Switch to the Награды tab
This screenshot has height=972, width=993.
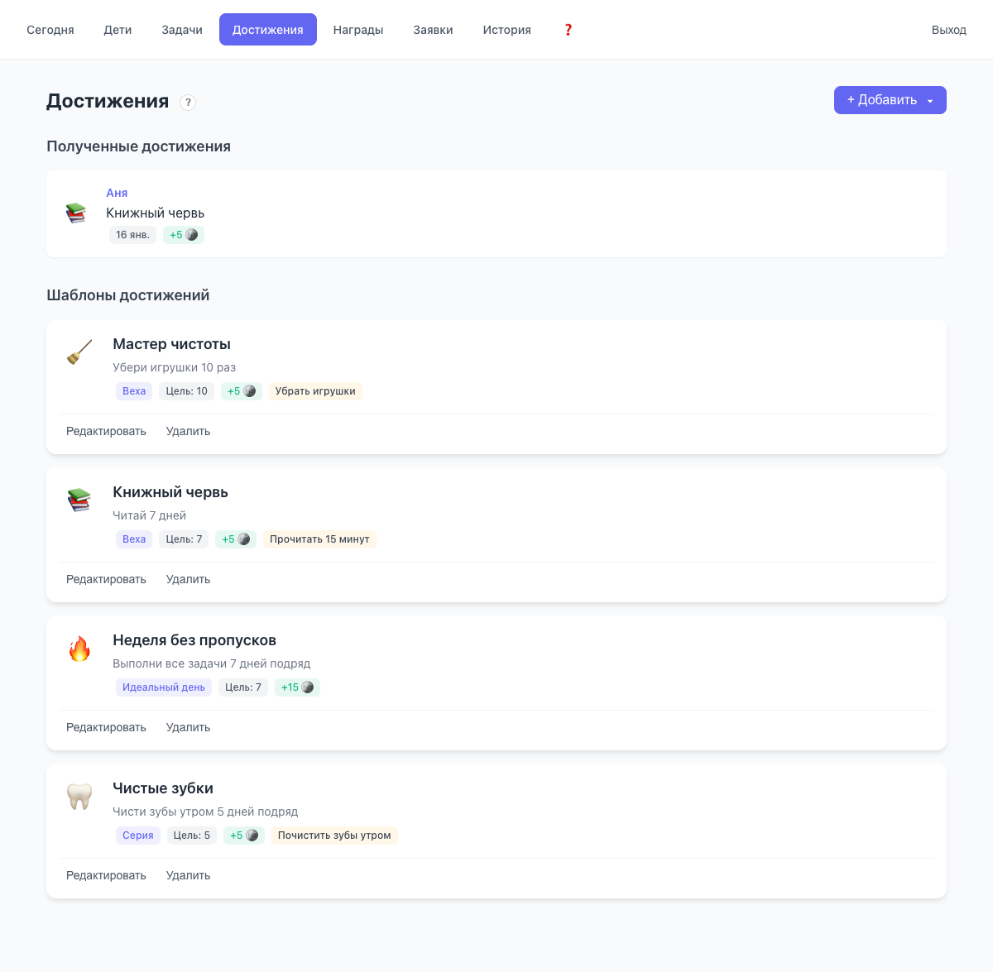coord(358,30)
